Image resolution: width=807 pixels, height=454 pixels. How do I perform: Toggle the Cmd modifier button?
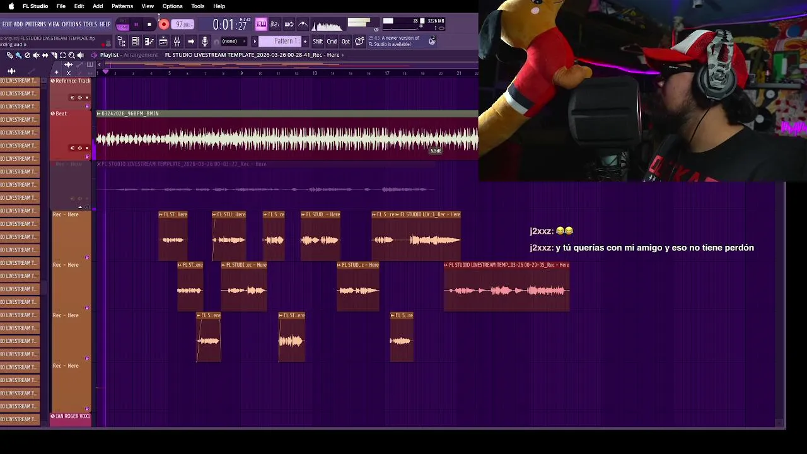tap(332, 41)
